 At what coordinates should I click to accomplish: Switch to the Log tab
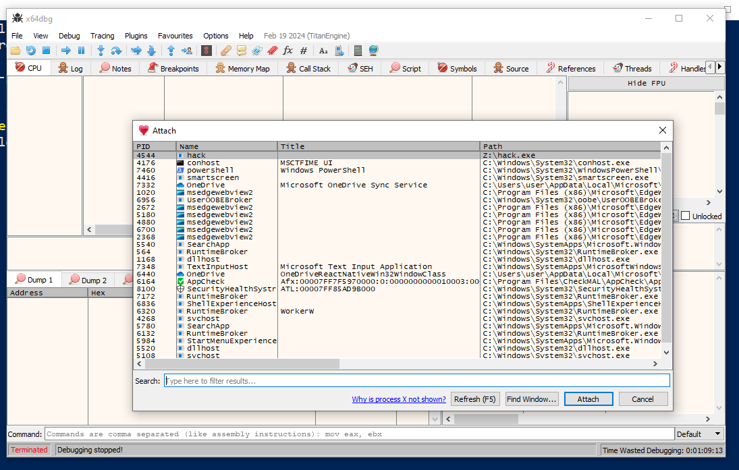(x=71, y=68)
